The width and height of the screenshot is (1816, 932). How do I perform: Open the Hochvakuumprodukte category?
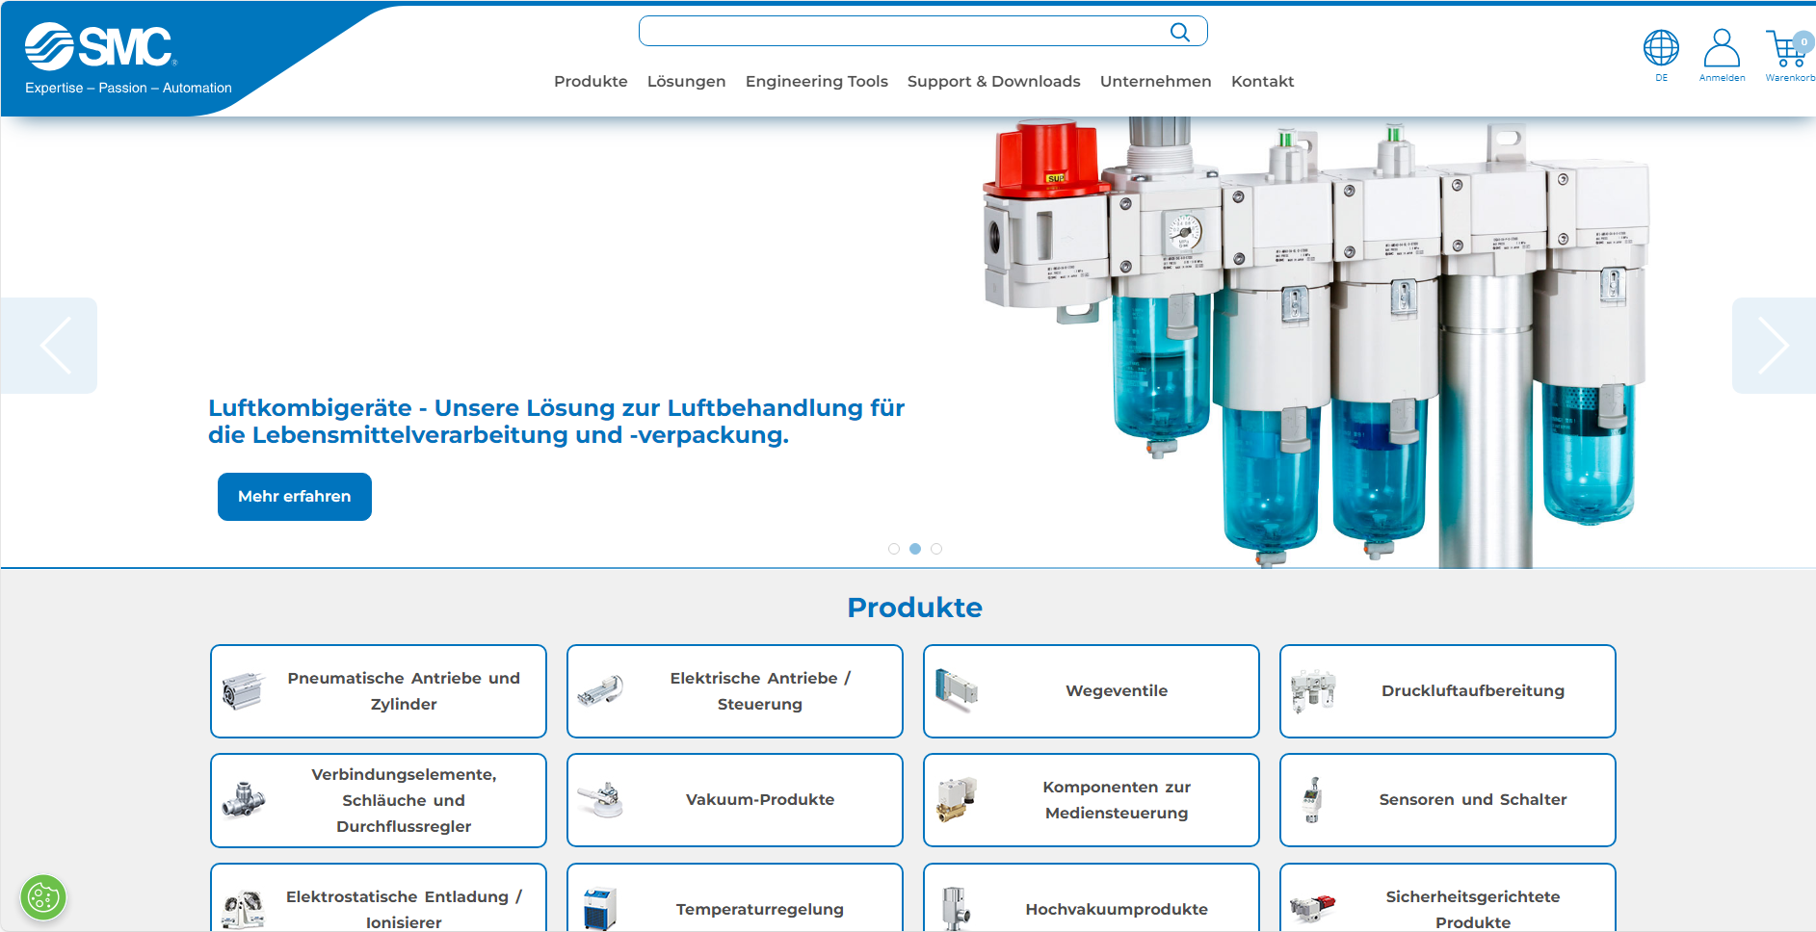point(1092,898)
